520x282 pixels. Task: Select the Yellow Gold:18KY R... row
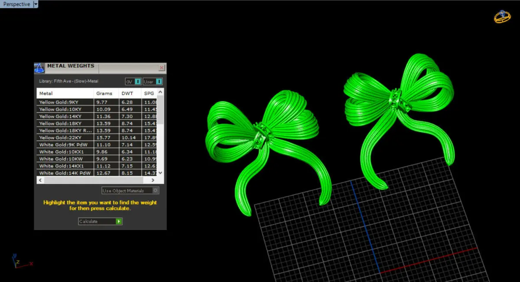point(97,130)
